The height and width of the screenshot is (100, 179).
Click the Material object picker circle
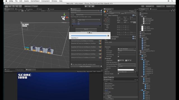click(x=135, y=72)
